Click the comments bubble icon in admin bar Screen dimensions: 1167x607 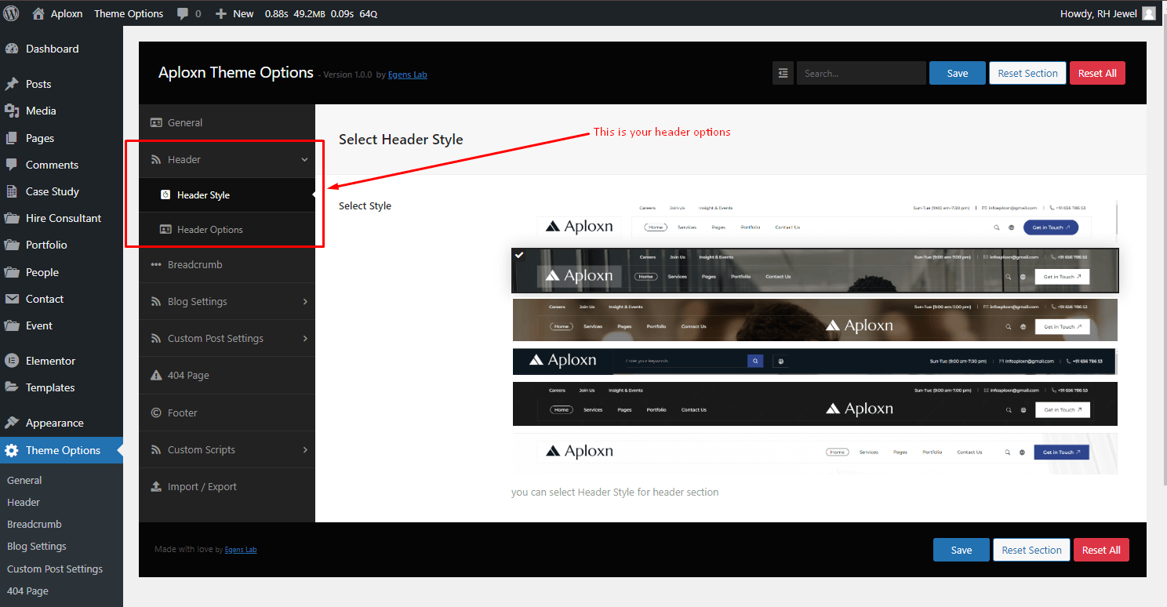pyautogui.click(x=183, y=13)
